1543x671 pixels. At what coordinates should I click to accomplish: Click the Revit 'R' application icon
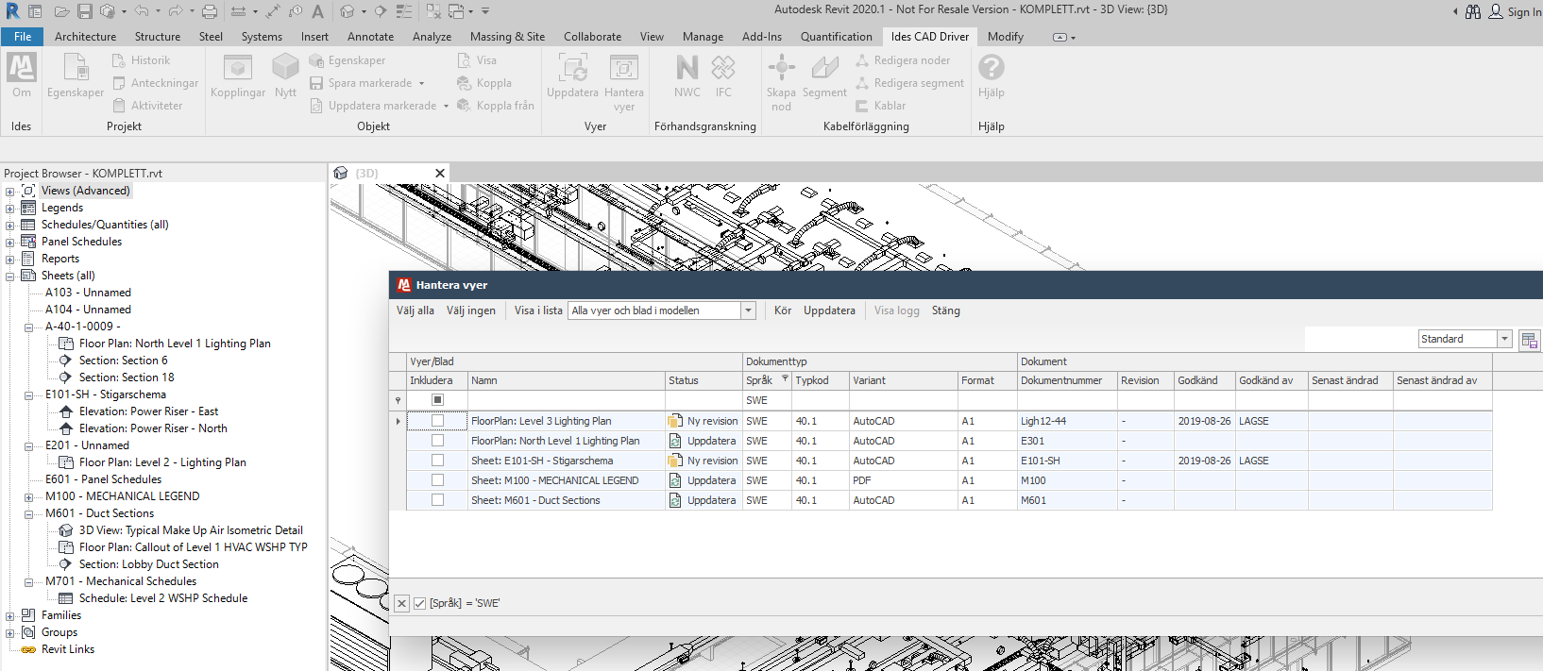tap(12, 11)
